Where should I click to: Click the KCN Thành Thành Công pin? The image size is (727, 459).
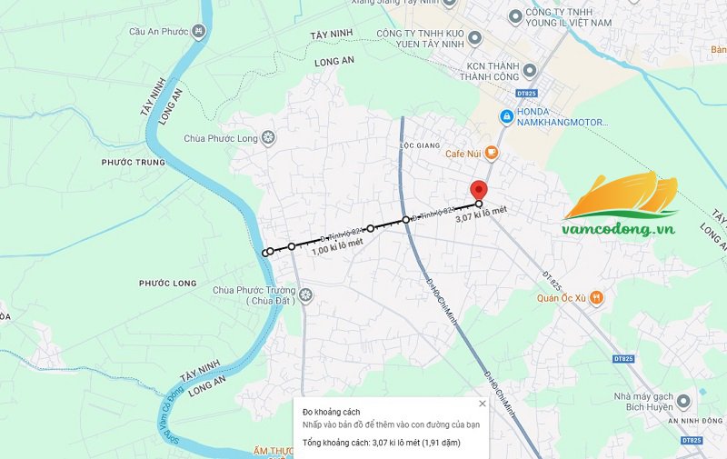tap(529, 71)
